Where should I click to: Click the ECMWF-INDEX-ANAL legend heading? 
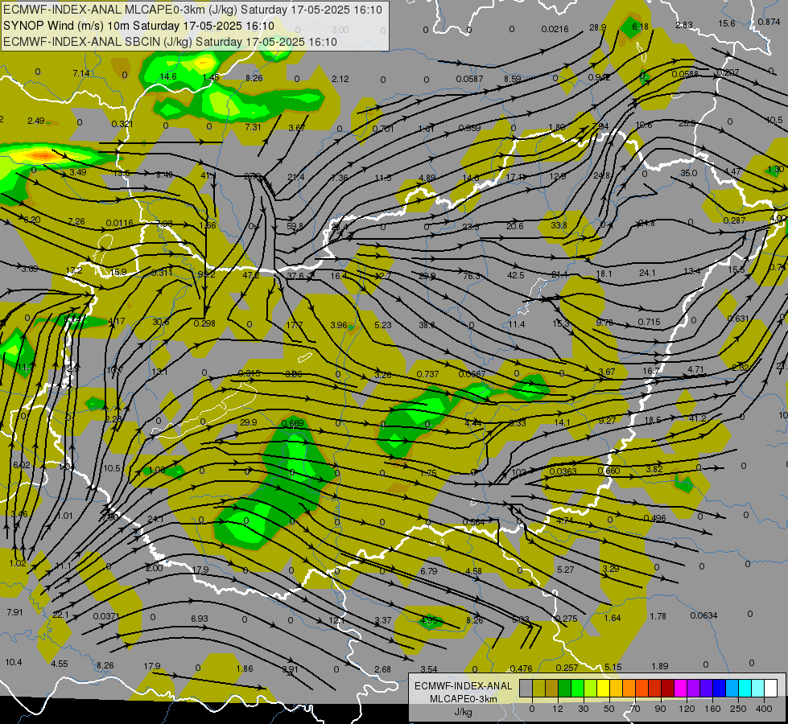point(463,686)
